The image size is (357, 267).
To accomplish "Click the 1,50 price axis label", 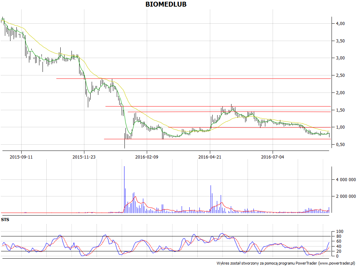I will 340,110.
